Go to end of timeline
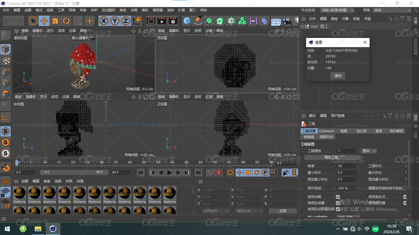 point(198,173)
